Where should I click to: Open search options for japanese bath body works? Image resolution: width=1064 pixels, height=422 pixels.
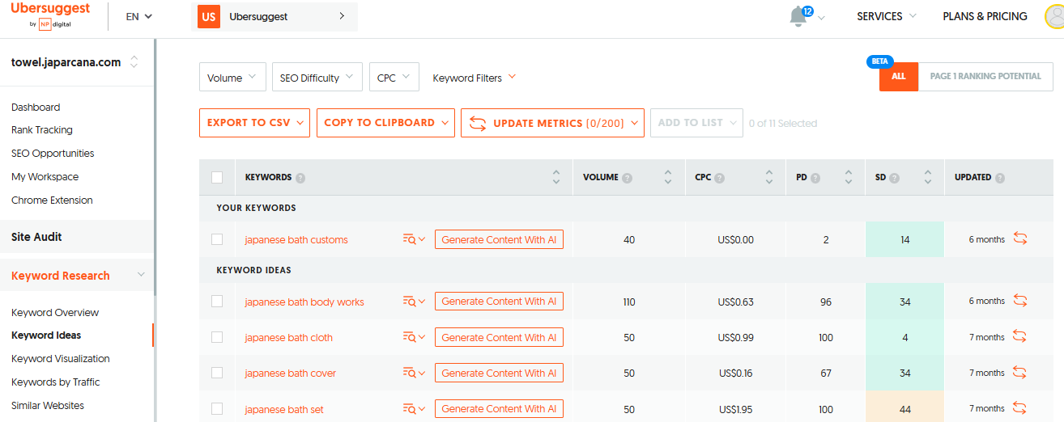coord(414,302)
